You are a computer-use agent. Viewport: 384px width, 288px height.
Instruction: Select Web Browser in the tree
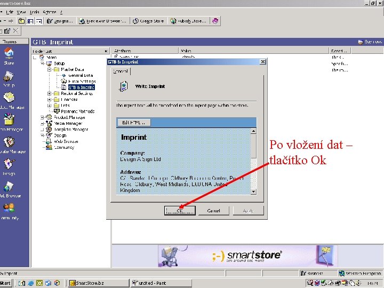click(x=66, y=141)
